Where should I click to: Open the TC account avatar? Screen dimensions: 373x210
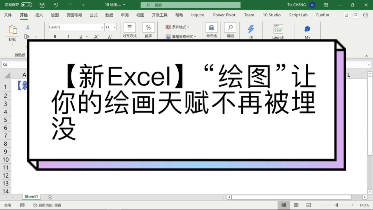pos(312,5)
